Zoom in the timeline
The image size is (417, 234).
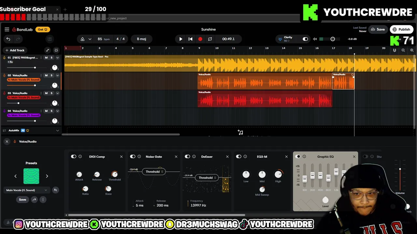pos(412,50)
